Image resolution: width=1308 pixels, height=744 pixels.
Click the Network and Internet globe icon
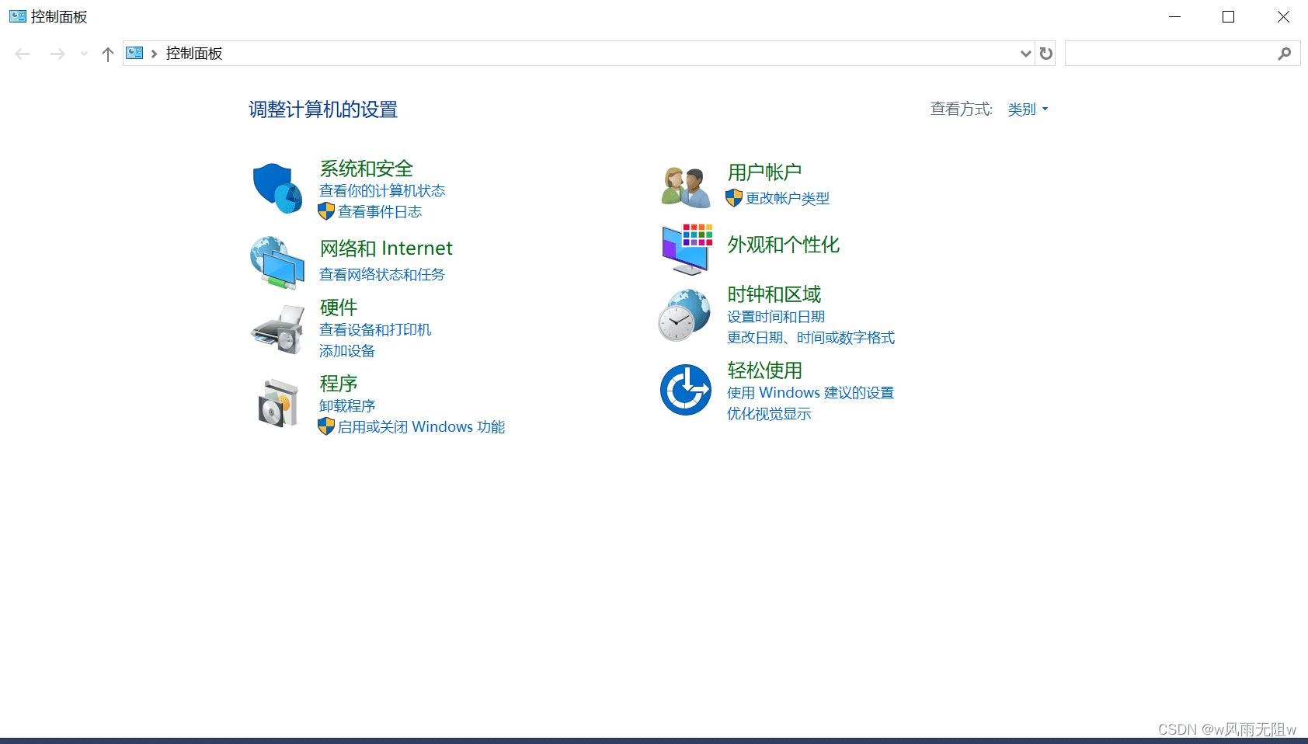point(277,262)
